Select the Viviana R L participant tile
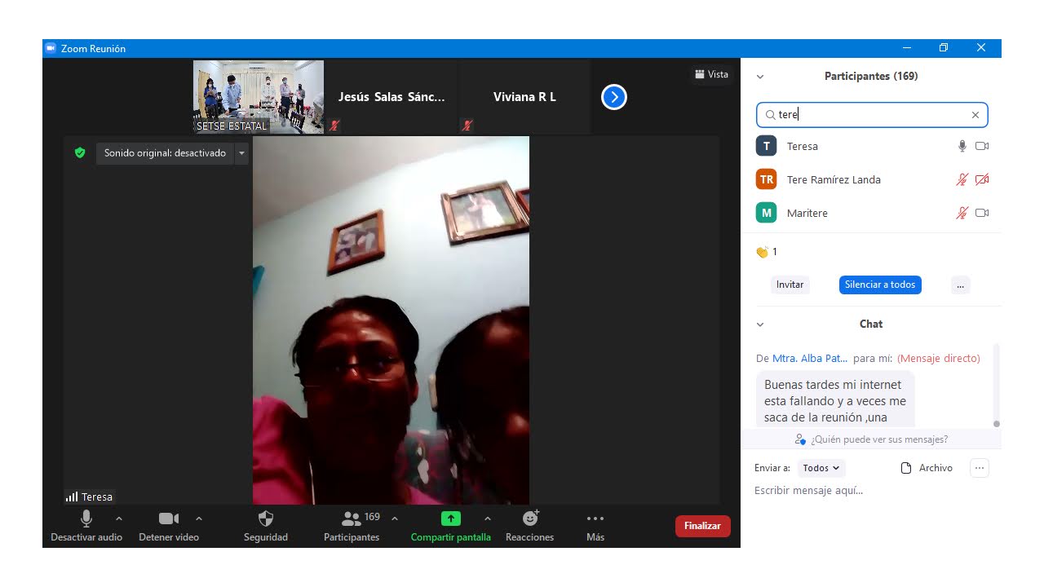 pyautogui.click(x=524, y=97)
